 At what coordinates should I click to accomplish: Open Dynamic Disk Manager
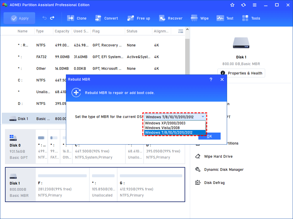tap(224, 170)
